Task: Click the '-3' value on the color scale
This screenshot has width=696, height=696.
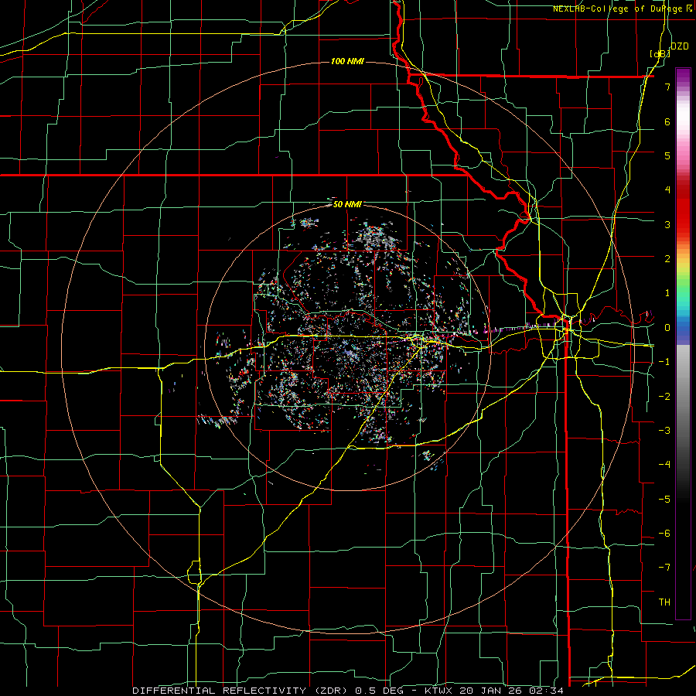Action: pyautogui.click(x=664, y=431)
